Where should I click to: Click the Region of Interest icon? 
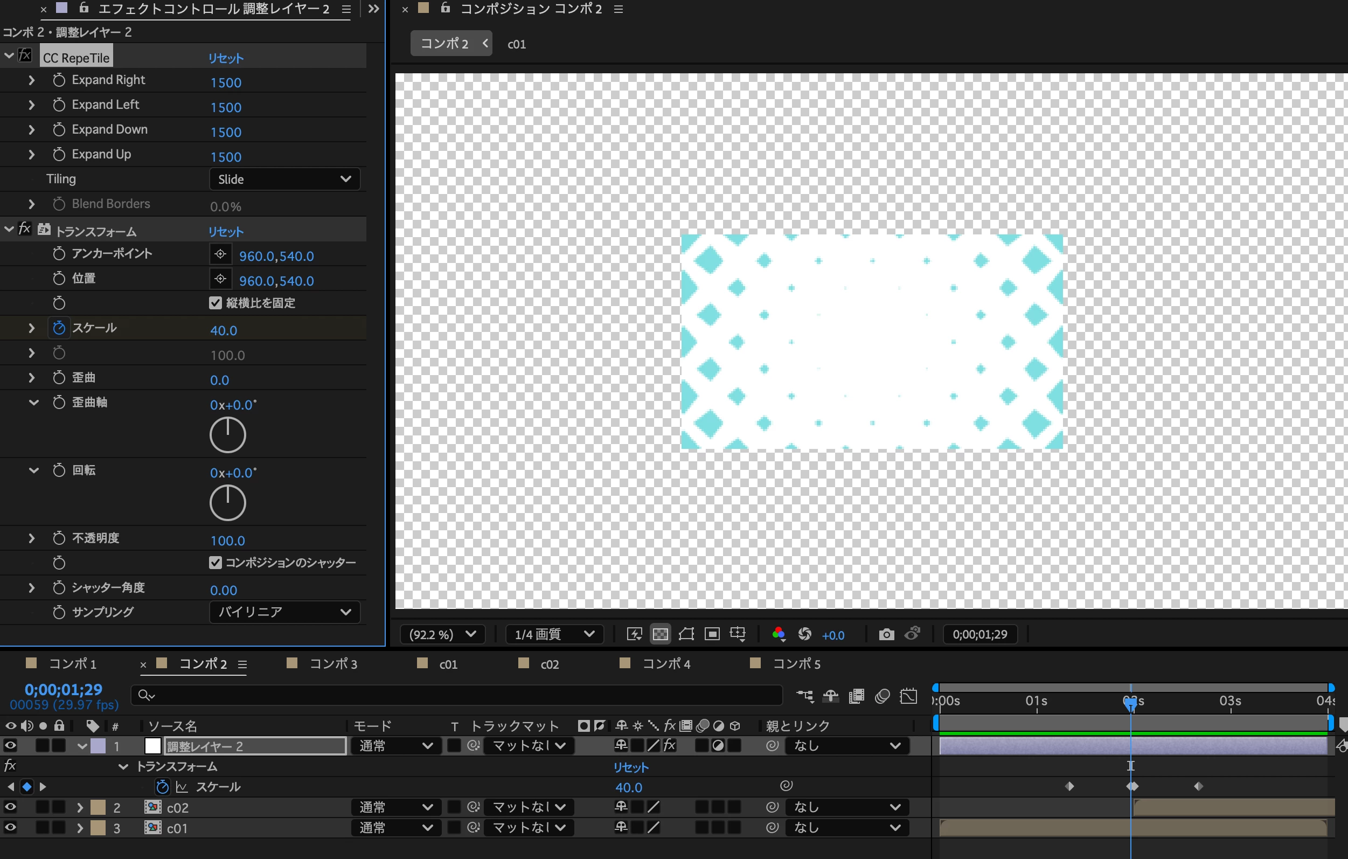coord(712,634)
